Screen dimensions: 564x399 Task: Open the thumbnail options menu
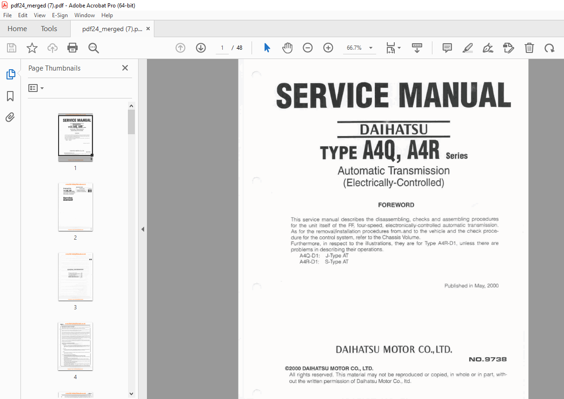coord(36,88)
